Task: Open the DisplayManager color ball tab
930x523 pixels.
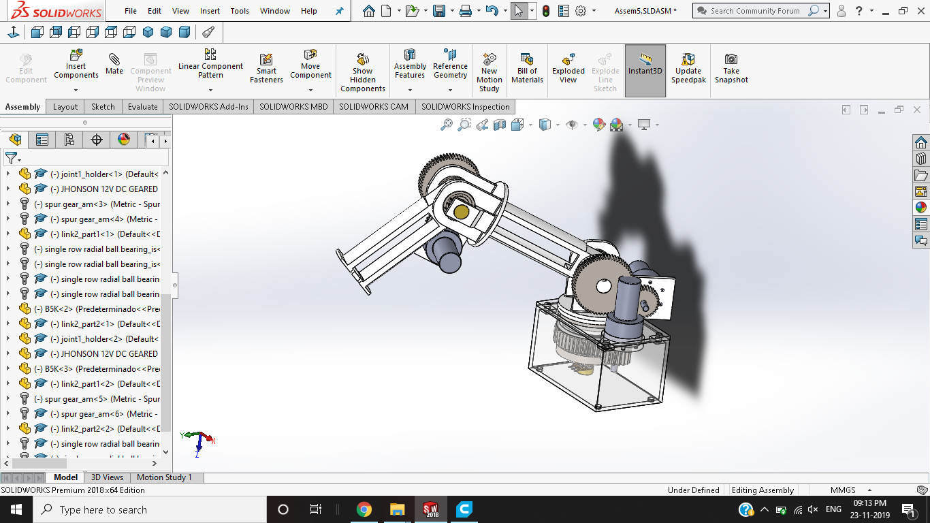Action: (124, 140)
